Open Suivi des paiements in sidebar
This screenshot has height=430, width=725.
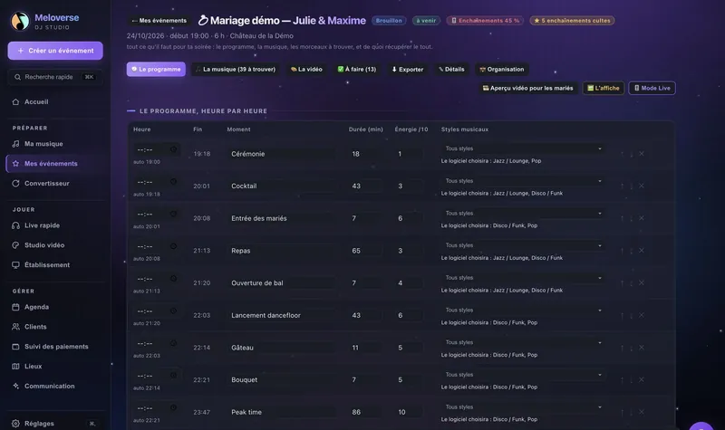(x=55, y=347)
